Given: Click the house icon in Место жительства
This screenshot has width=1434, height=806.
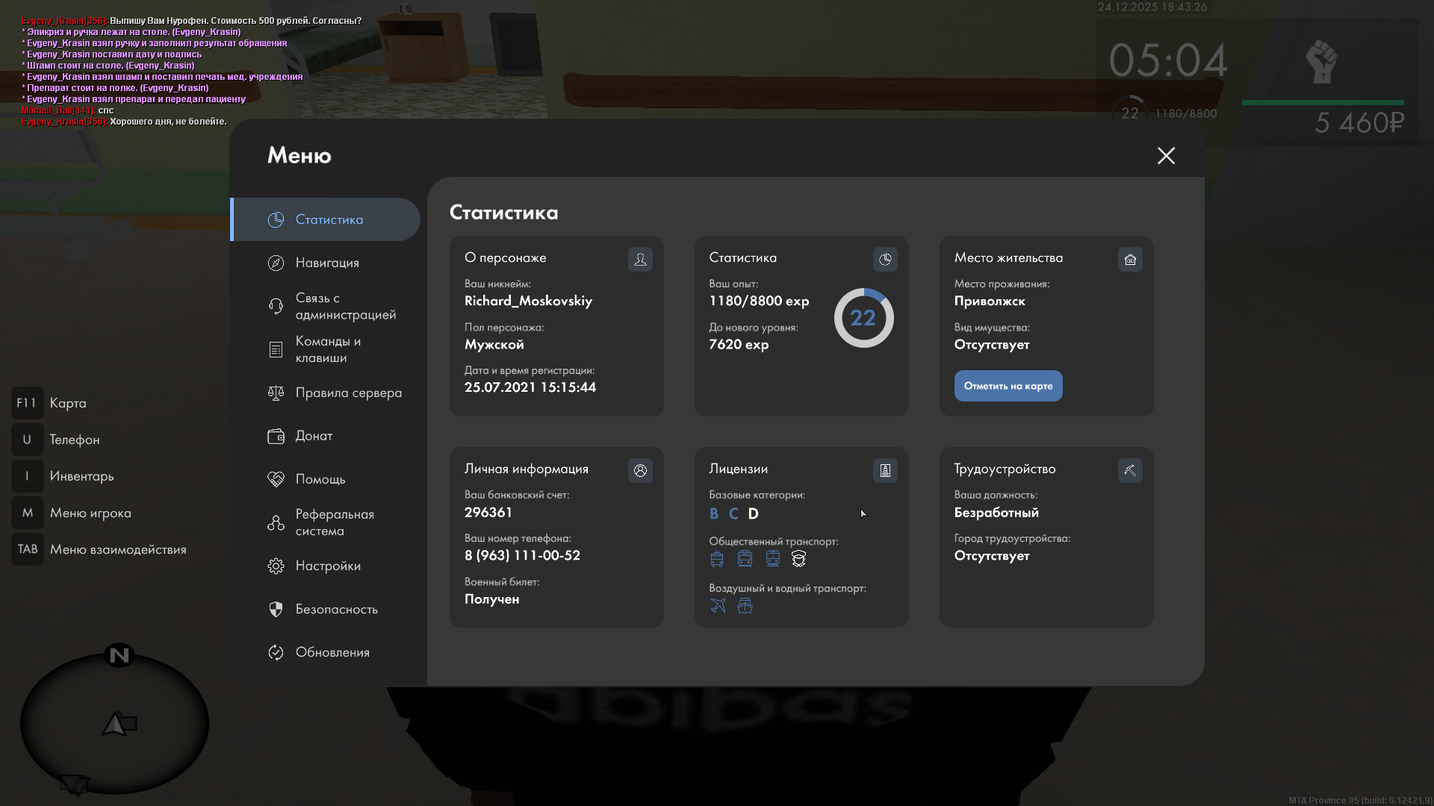Looking at the screenshot, I should [x=1130, y=259].
